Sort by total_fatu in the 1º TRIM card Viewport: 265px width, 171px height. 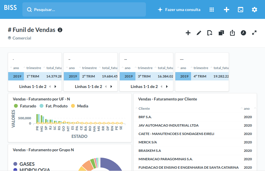(54, 68)
